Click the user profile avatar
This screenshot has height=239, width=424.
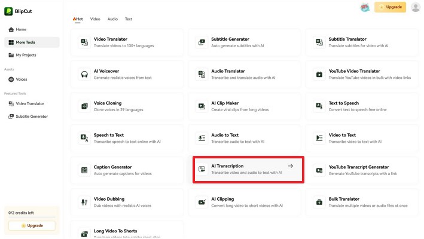416,7
